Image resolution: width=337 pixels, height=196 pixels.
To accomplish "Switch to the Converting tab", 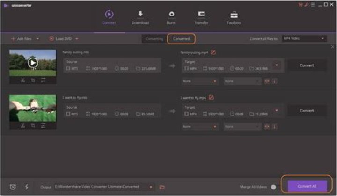I will pyautogui.click(x=154, y=38).
